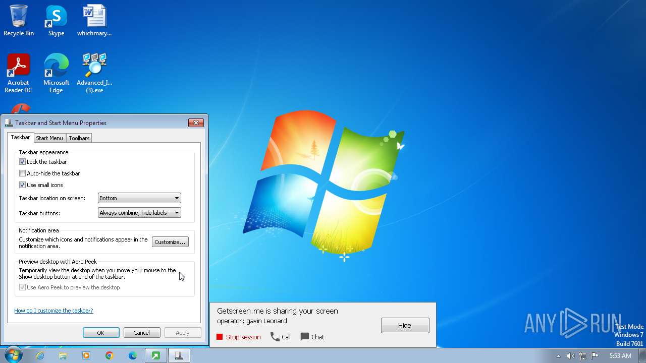Launch Microsoft Edge from desktop
This screenshot has height=363, width=646.
click(x=56, y=74)
